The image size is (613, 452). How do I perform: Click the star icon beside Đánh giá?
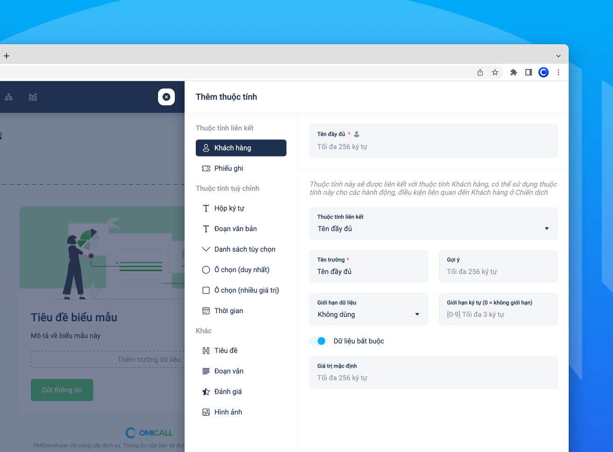(x=206, y=391)
